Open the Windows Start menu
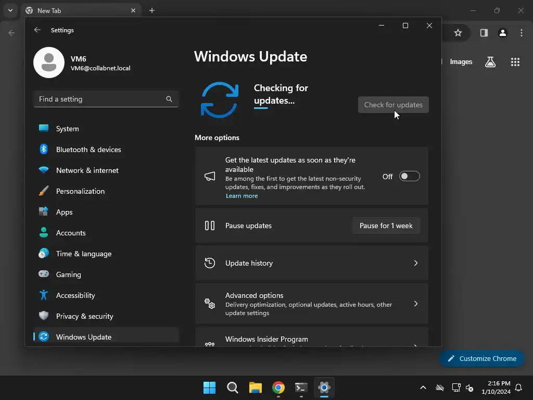The height and width of the screenshot is (400, 533). pos(209,387)
